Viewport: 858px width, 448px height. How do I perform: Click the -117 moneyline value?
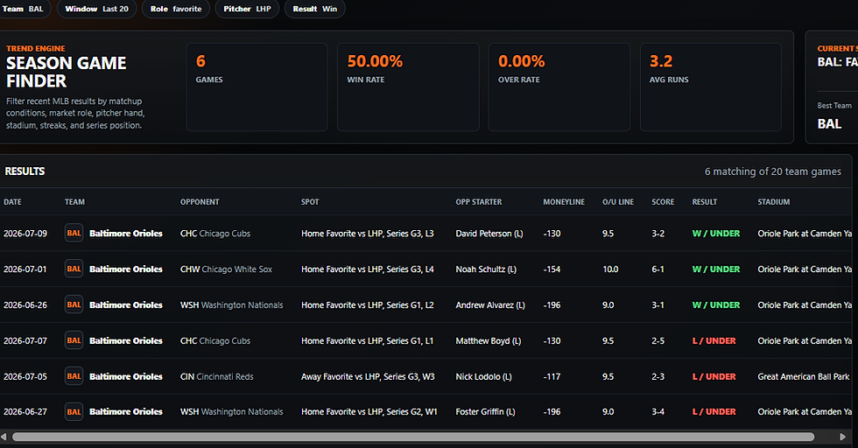click(x=552, y=377)
